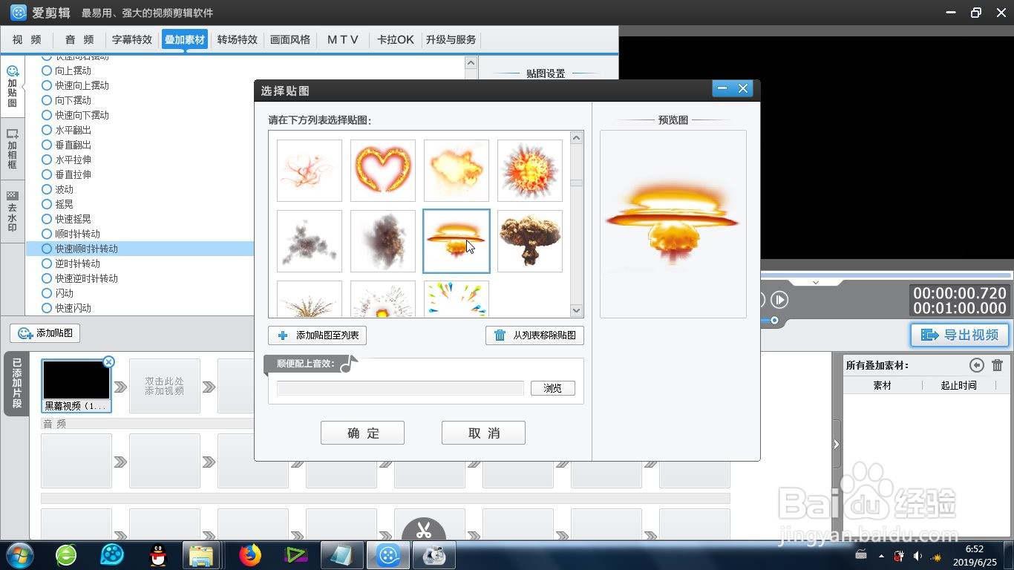
Task: Collapse the right panel with side arrow
Action: click(837, 445)
